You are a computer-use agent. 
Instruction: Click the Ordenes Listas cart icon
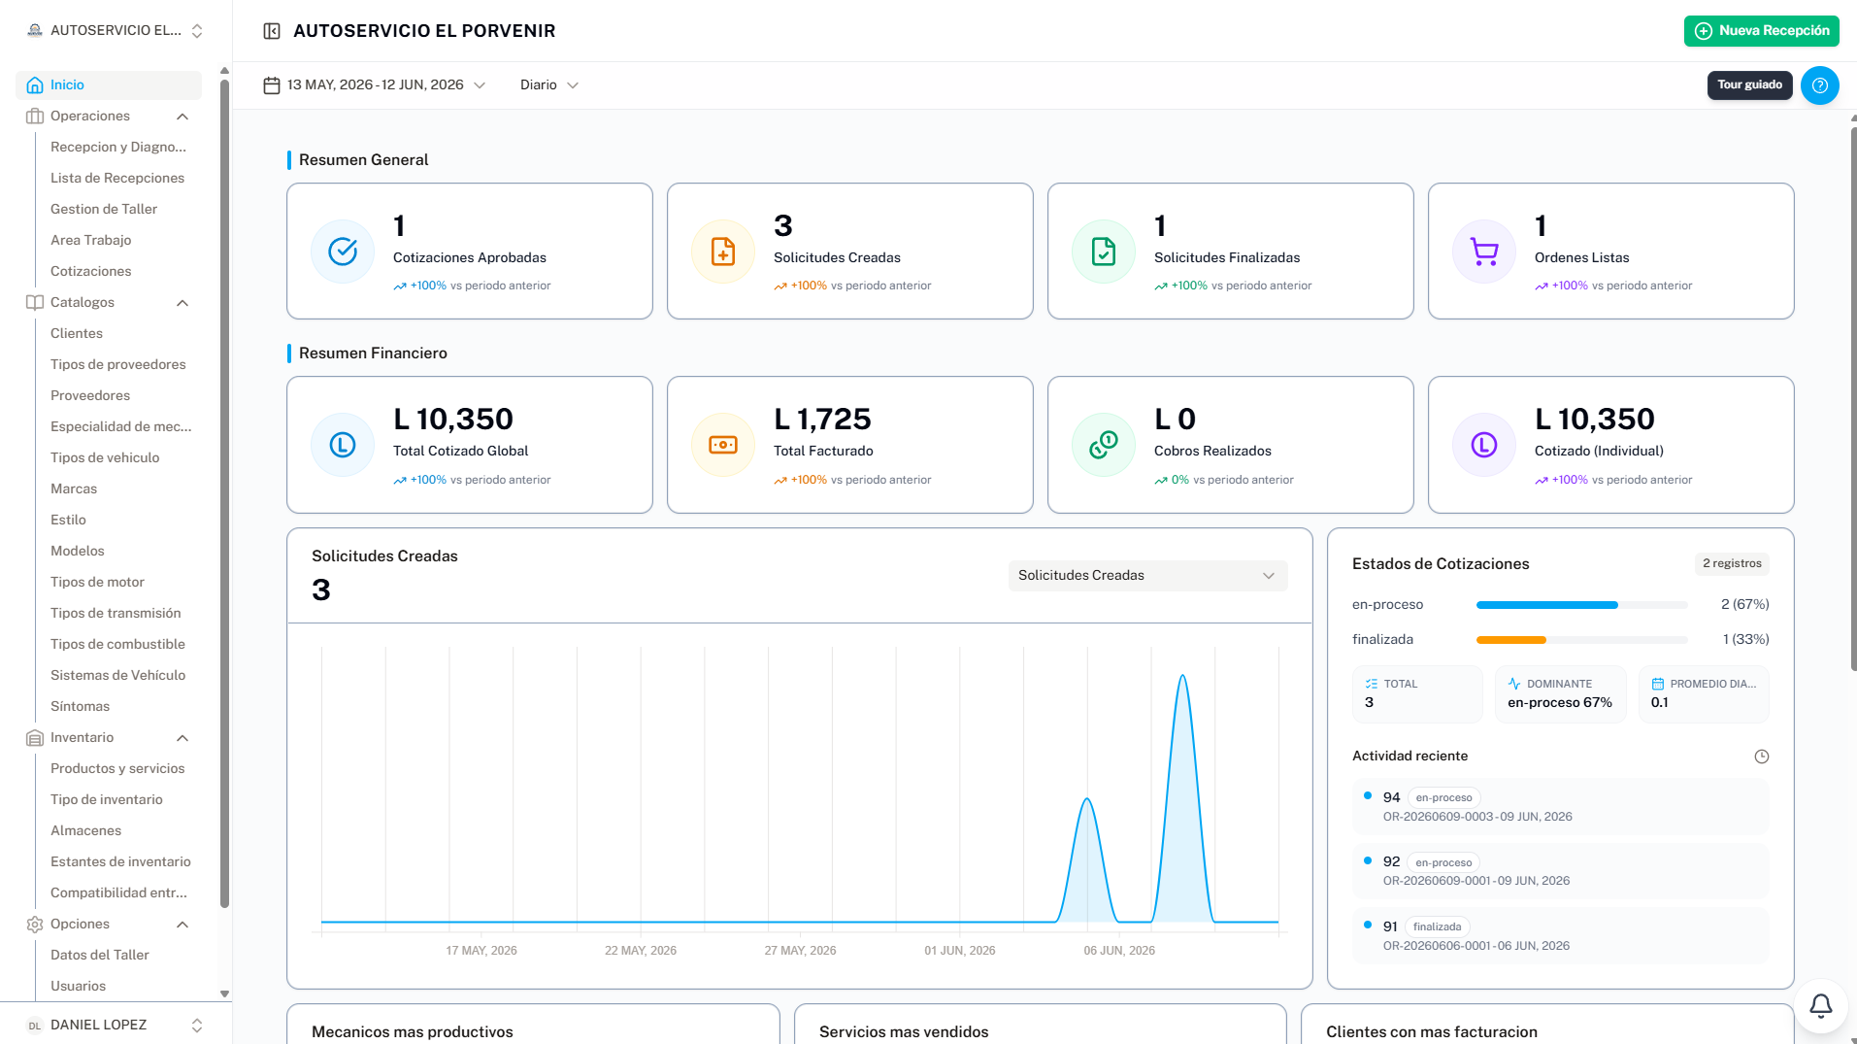pyautogui.click(x=1484, y=252)
